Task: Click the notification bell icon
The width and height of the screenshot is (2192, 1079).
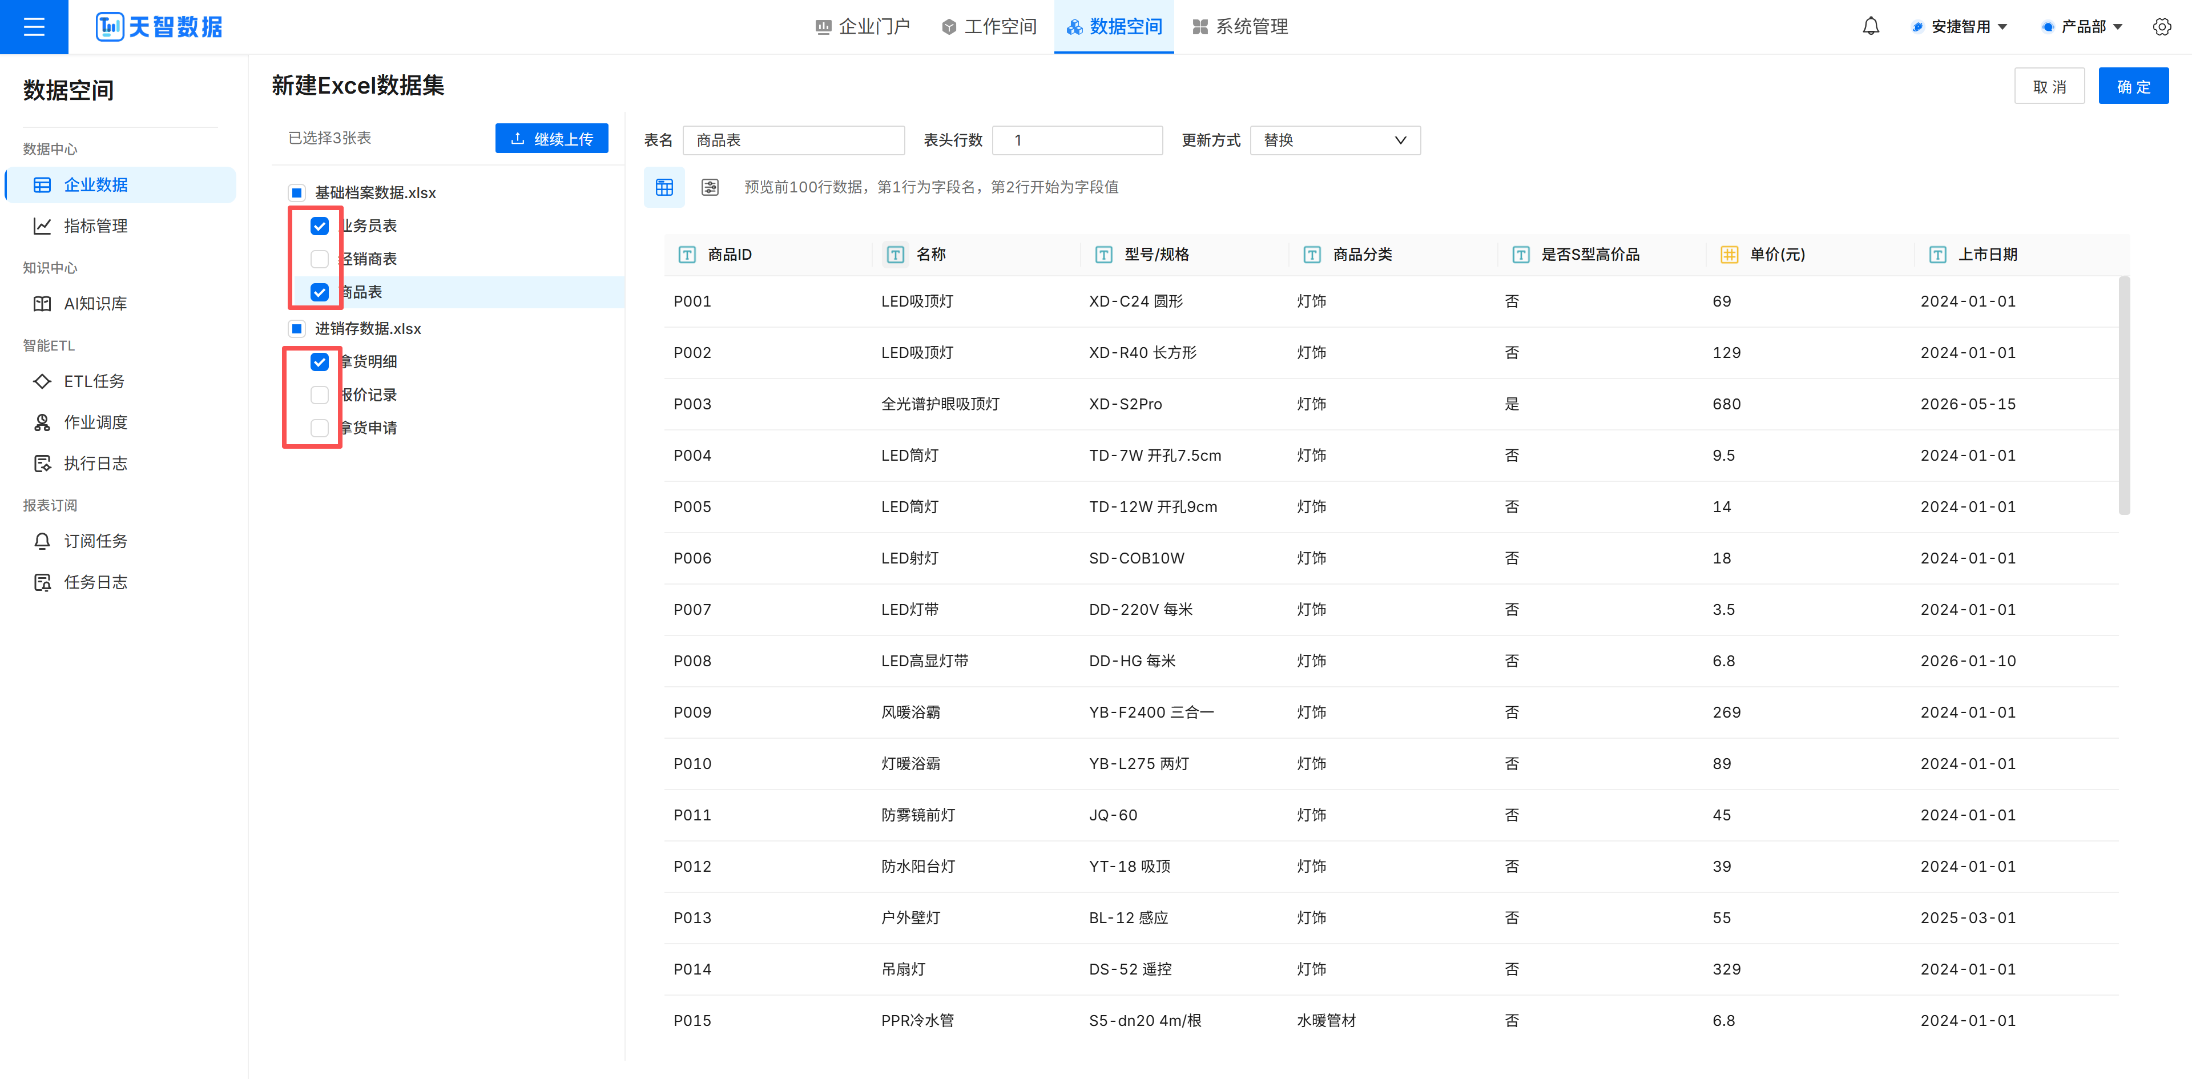Action: click(x=1871, y=26)
